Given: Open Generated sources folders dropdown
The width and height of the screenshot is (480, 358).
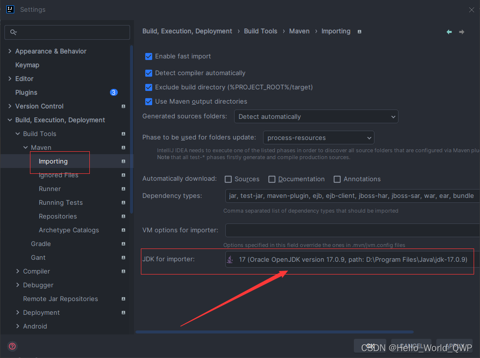Looking at the screenshot, I should [x=316, y=117].
